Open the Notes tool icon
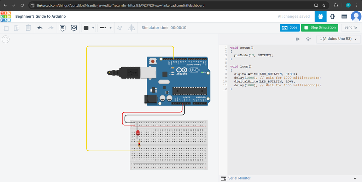 click(x=63, y=28)
